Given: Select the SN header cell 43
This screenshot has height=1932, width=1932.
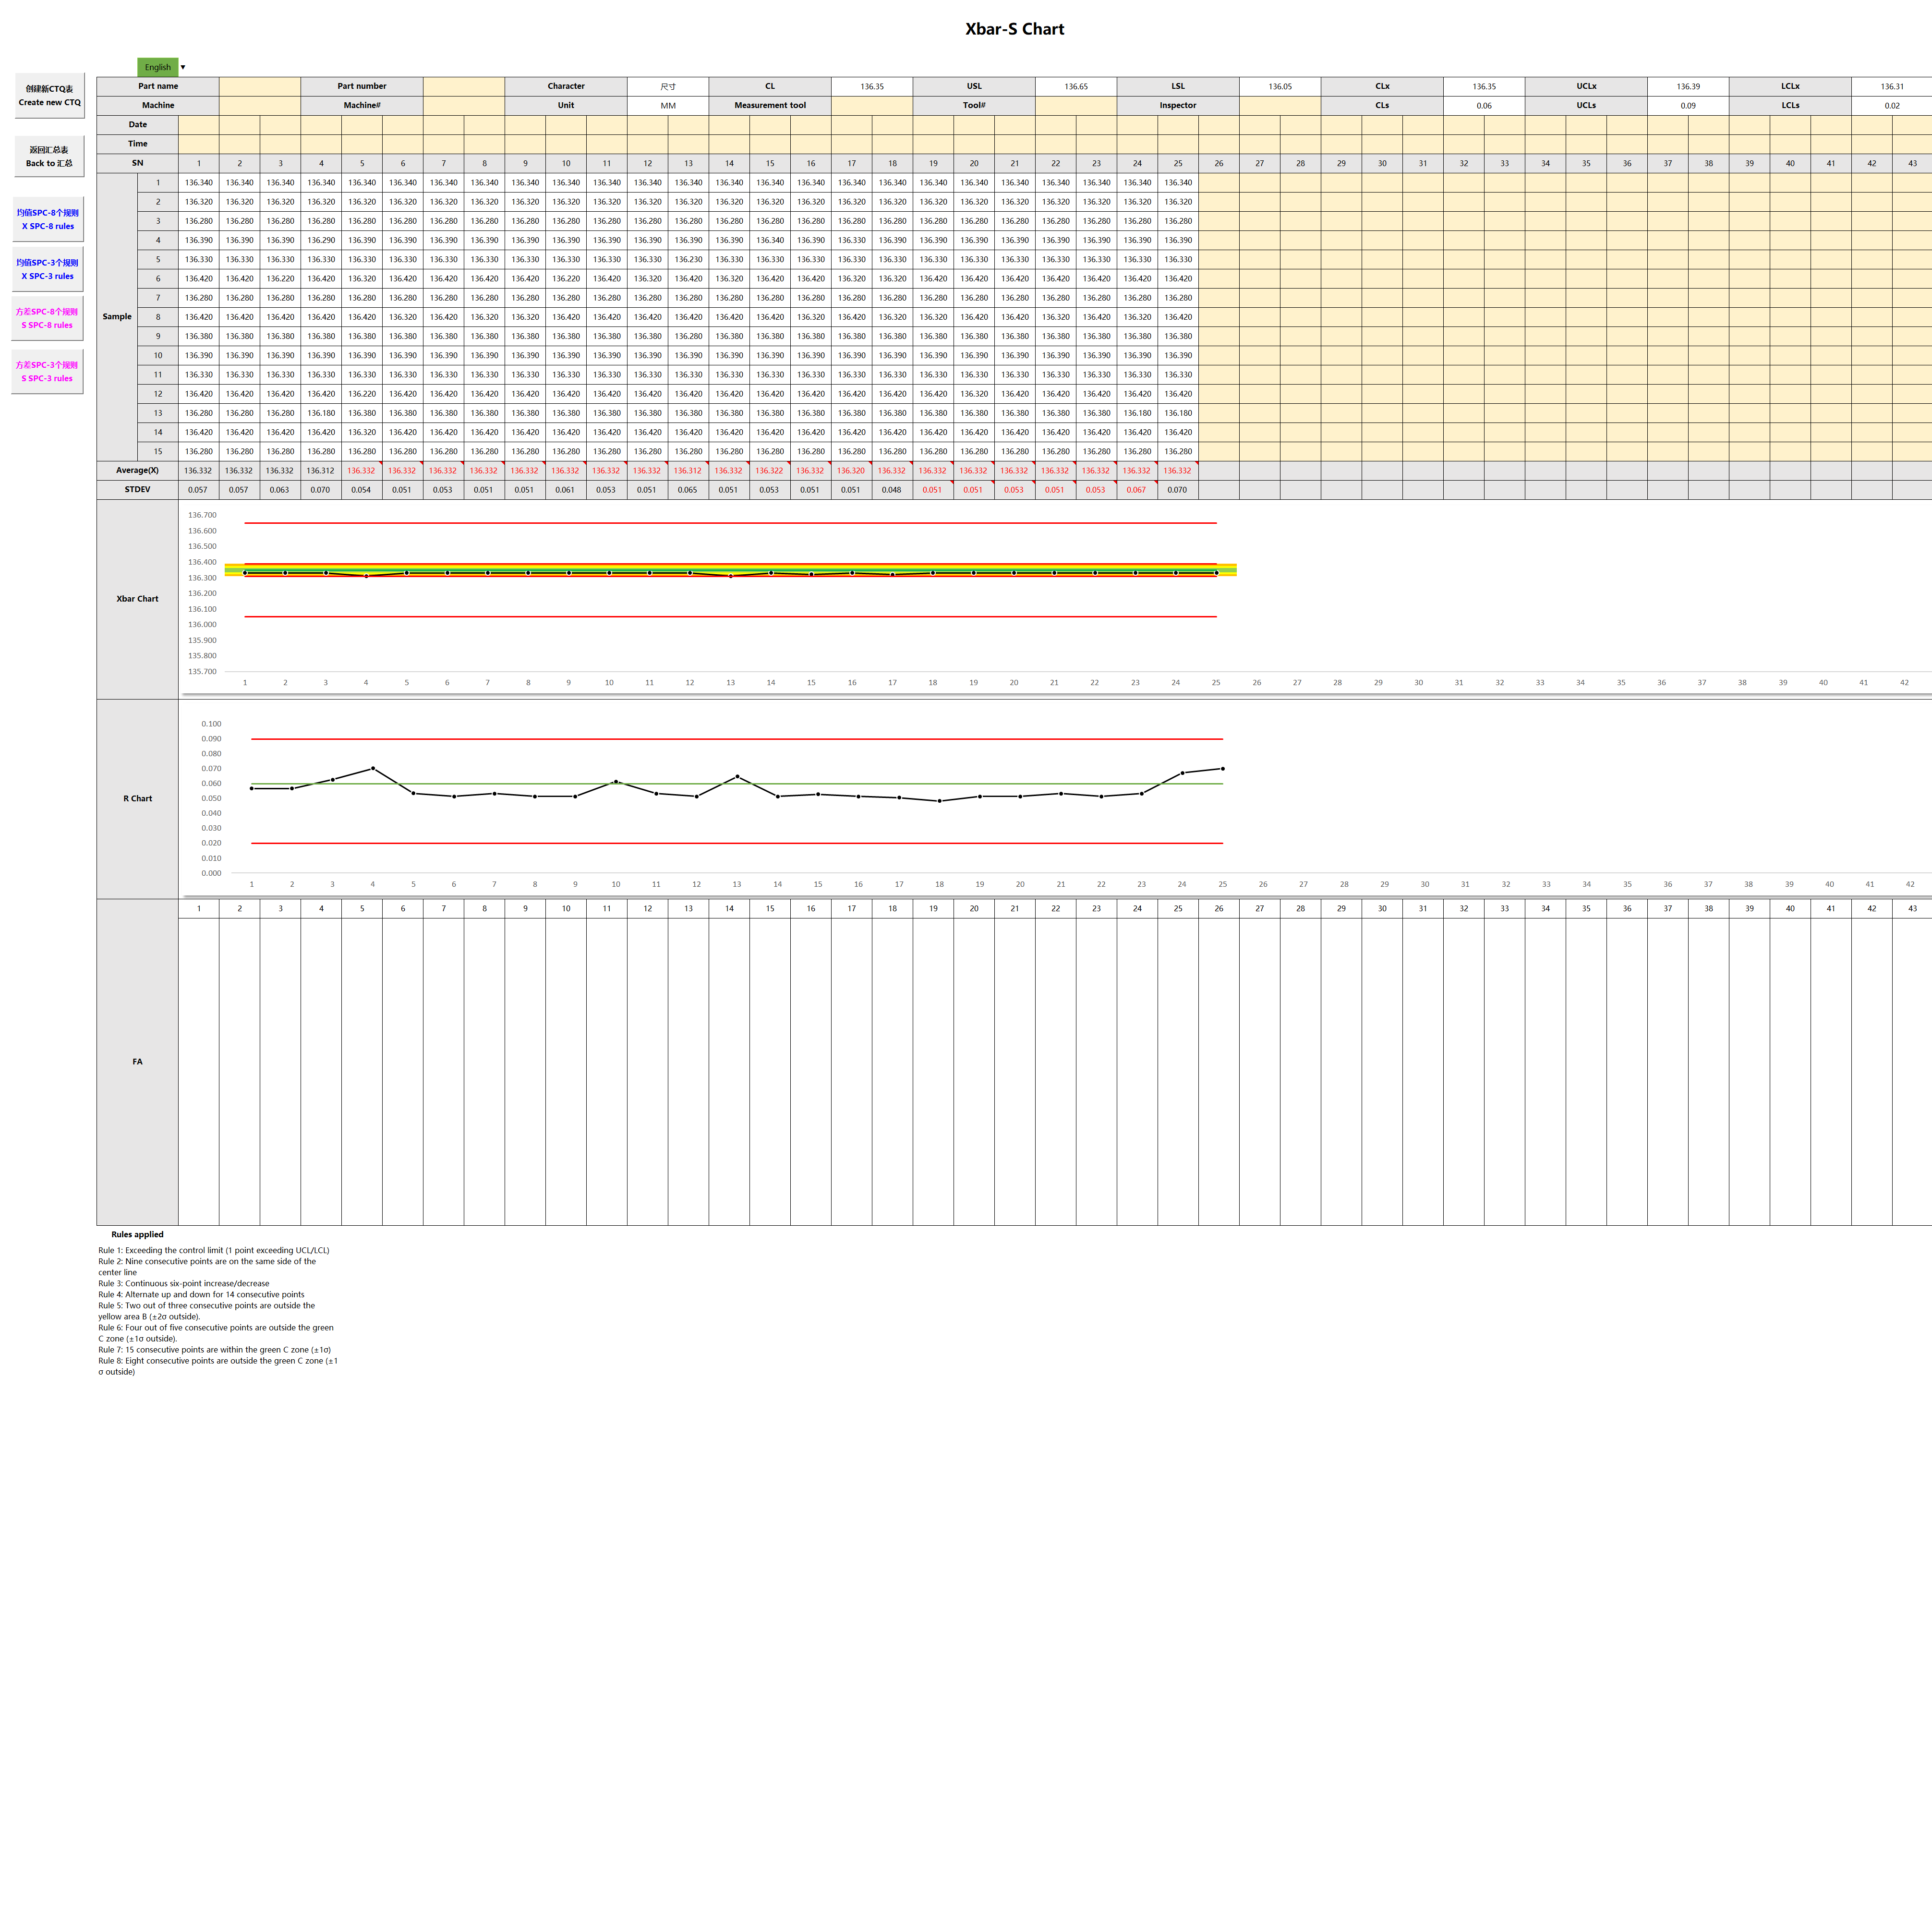Looking at the screenshot, I should (1912, 163).
